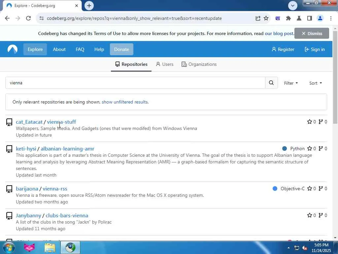Open the barijaona user link

[x=27, y=189]
